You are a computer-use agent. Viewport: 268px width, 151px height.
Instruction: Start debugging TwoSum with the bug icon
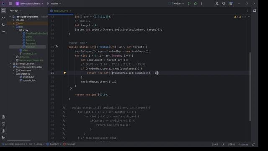[195, 3]
